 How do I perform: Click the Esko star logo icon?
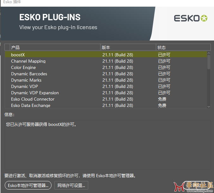(204, 18)
